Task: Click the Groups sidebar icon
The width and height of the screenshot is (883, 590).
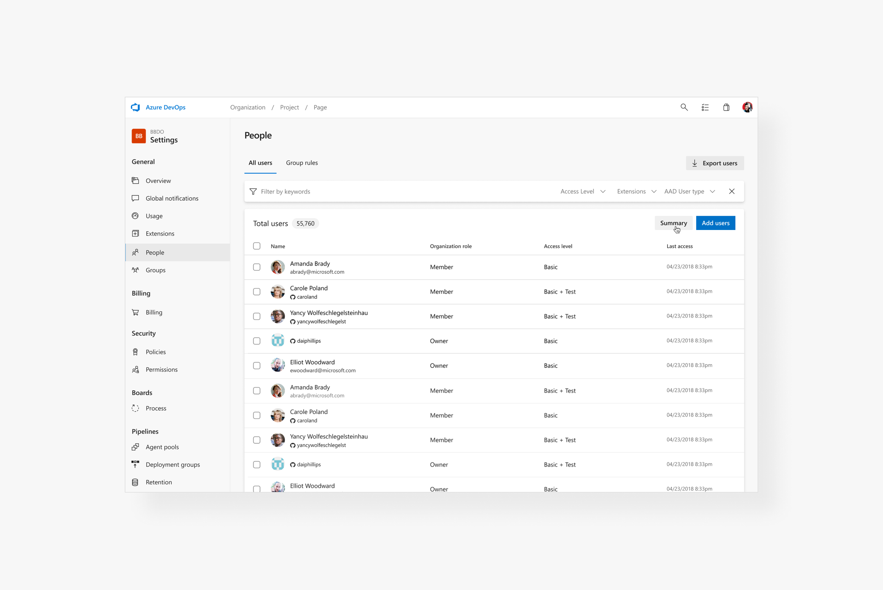Action: point(135,270)
